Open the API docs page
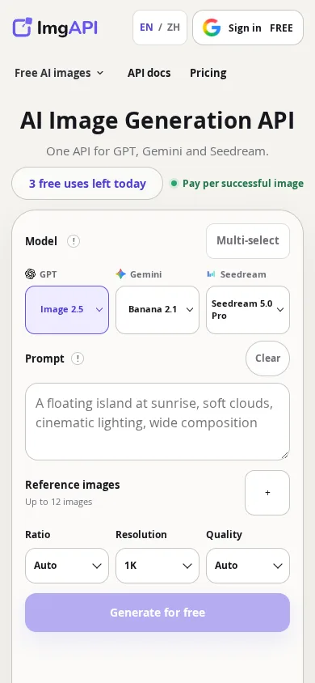 (149, 73)
